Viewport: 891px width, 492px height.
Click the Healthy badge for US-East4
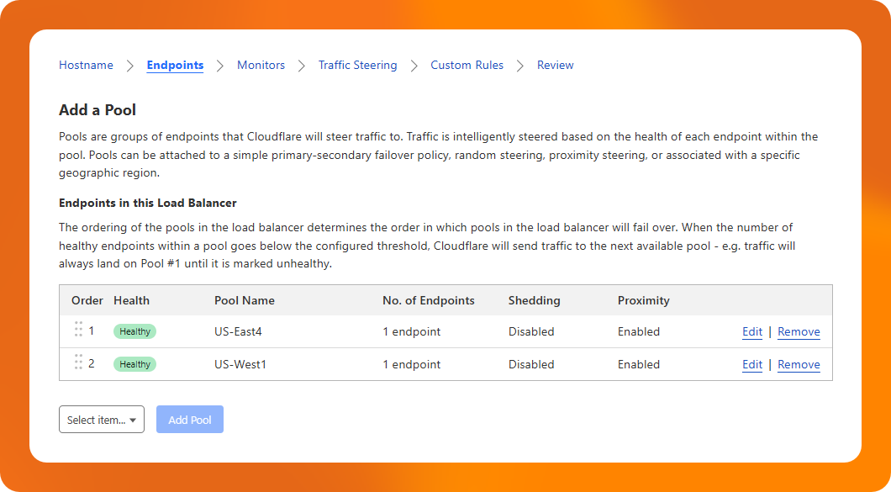(134, 331)
